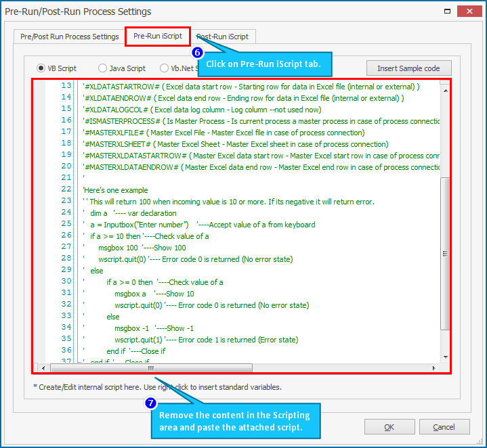Click the Insert Sample code button
This screenshot has width=487, height=448.
tap(408, 68)
